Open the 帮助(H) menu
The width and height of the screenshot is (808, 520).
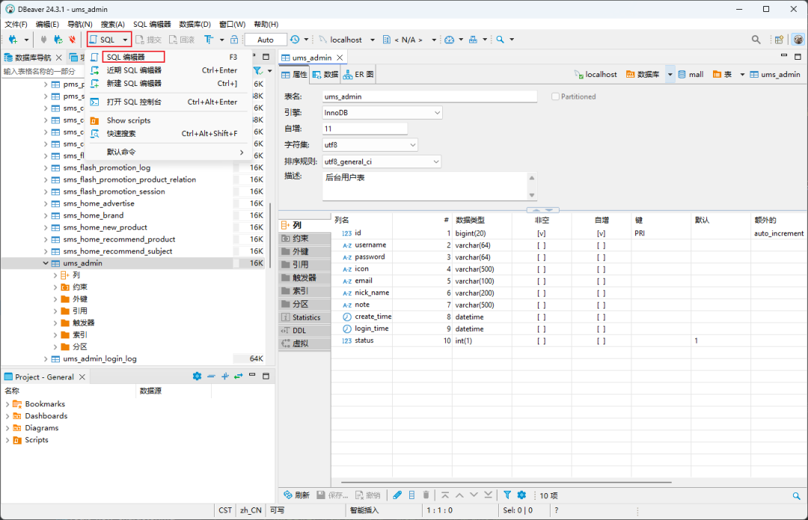coord(266,24)
